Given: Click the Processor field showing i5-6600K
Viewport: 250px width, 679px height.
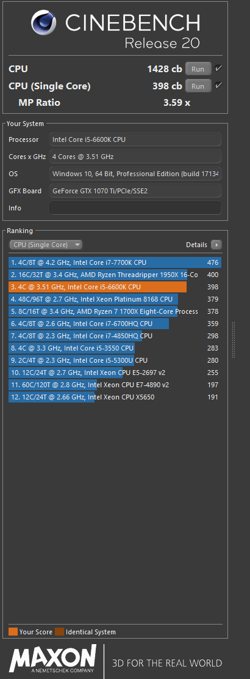Looking at the screenshot, I should (x=135, y=139).
